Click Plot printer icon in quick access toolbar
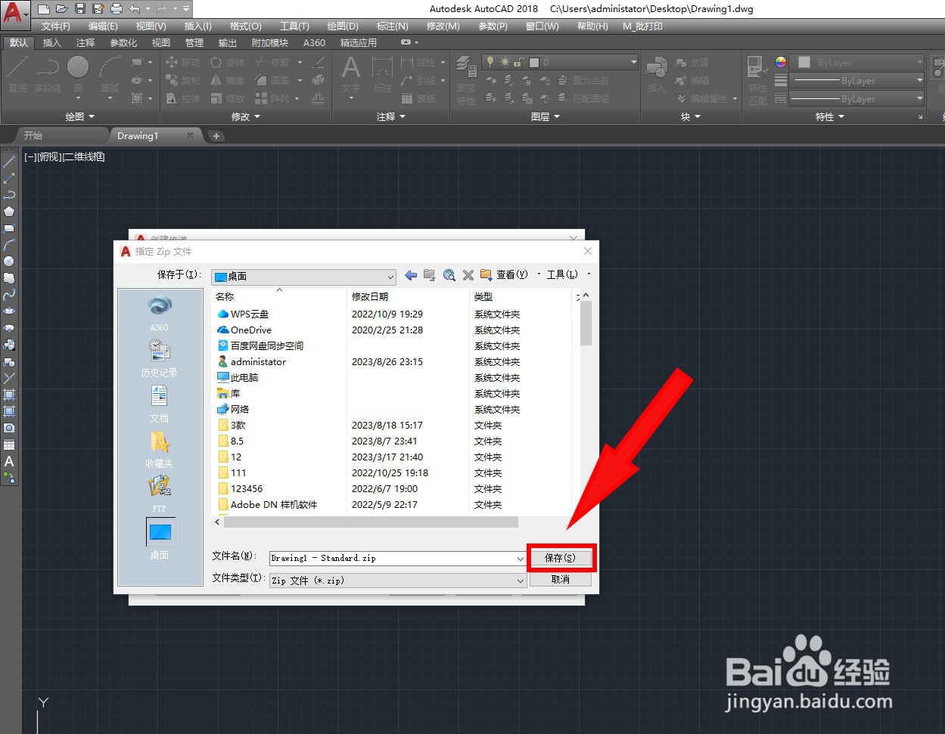 117,9
